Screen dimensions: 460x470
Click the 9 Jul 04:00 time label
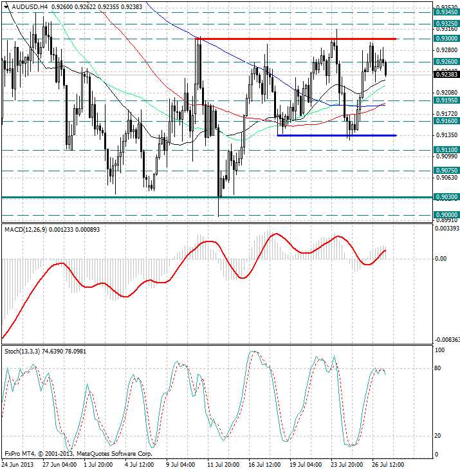(x=181, y=465)
